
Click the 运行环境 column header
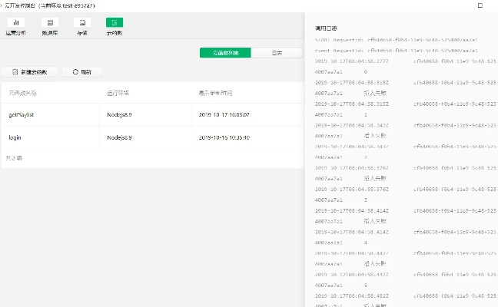(x=118, y=93)
